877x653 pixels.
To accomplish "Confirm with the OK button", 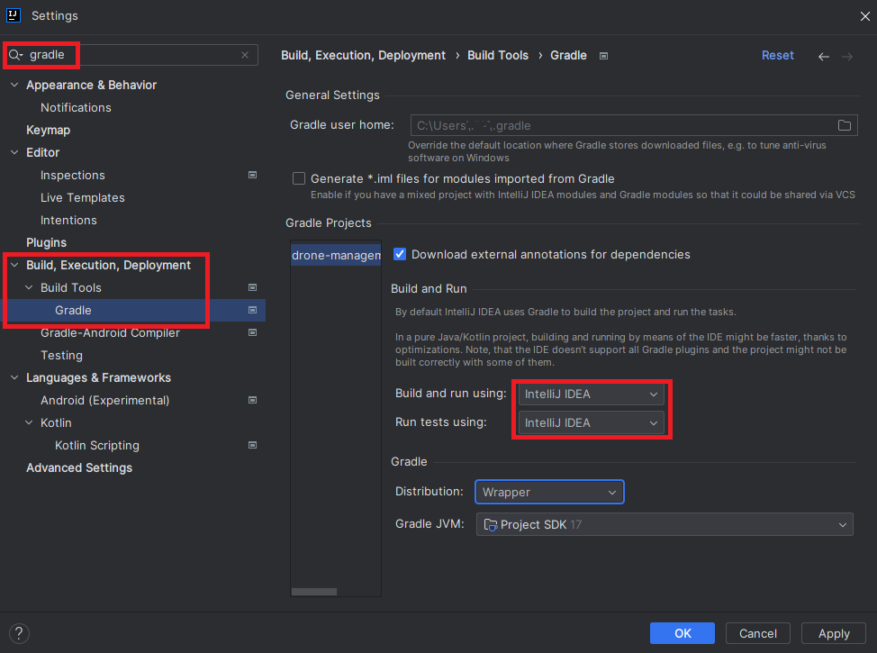I will [x=683, y=633].
